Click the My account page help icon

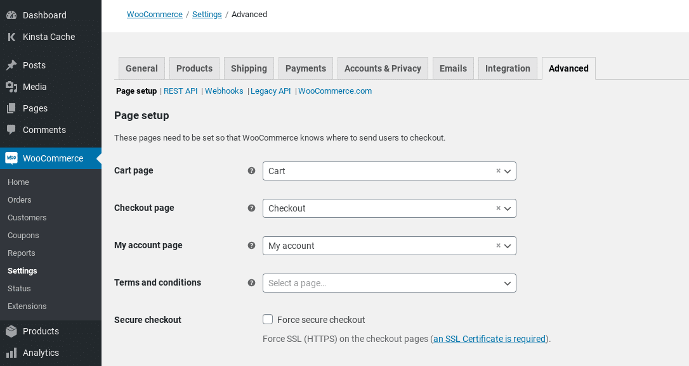pos(251,246)
